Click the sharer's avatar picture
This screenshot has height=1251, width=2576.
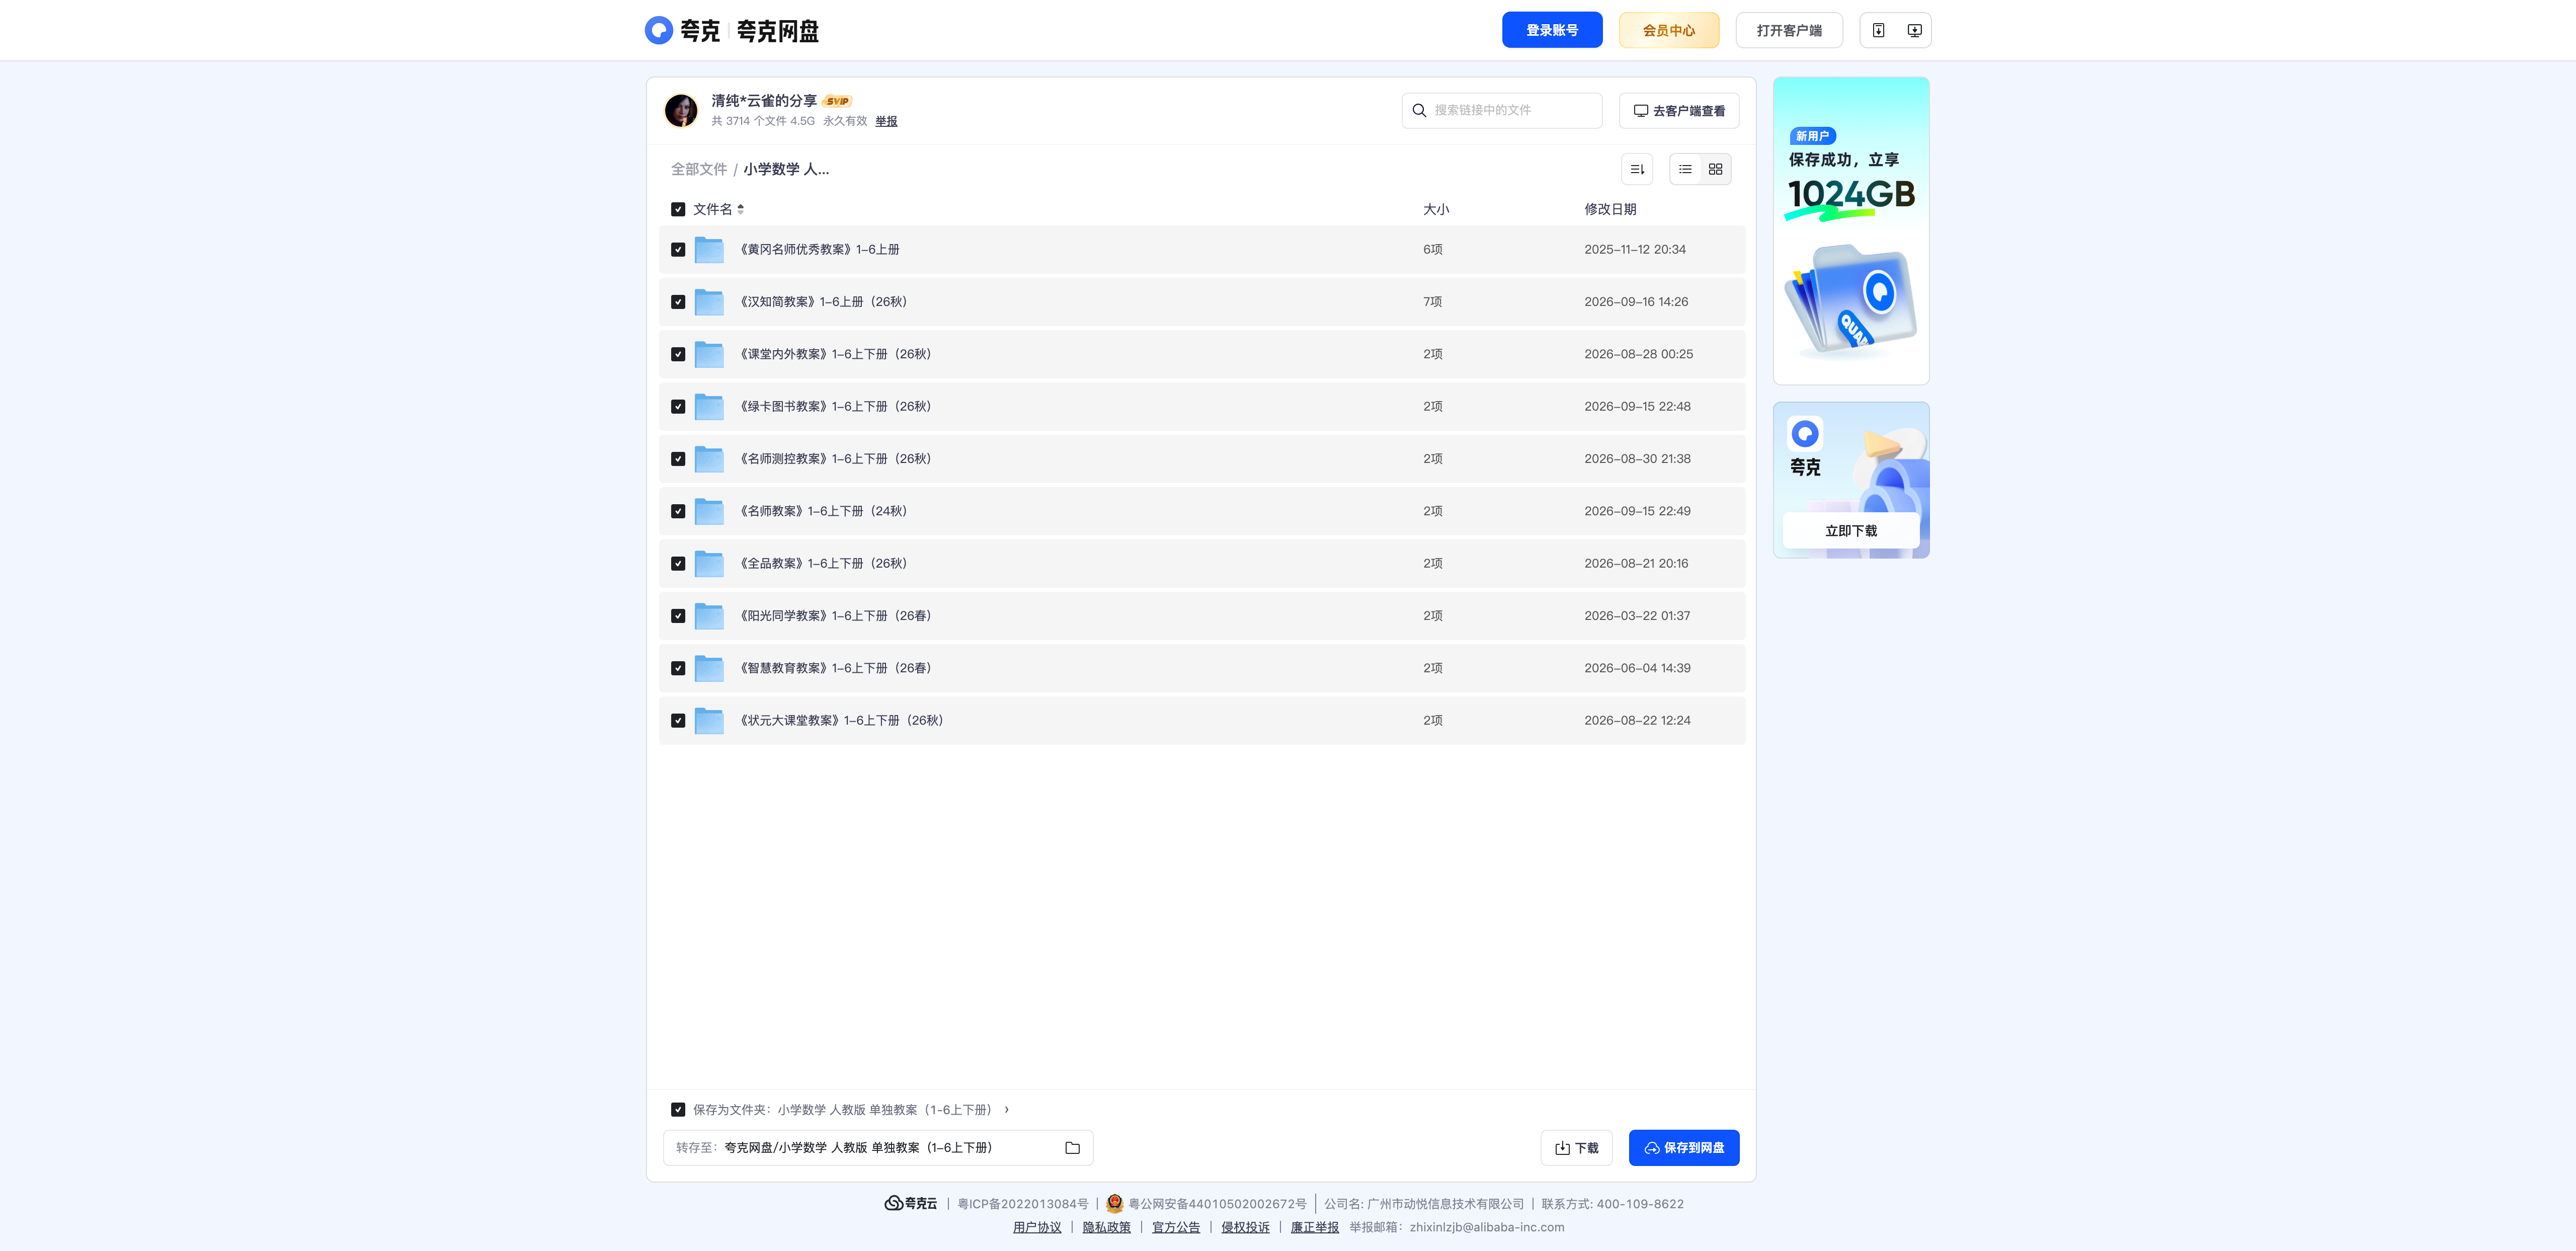point(681,110)
